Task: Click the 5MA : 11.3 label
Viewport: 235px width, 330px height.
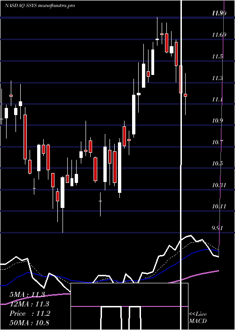Action: 27,295
